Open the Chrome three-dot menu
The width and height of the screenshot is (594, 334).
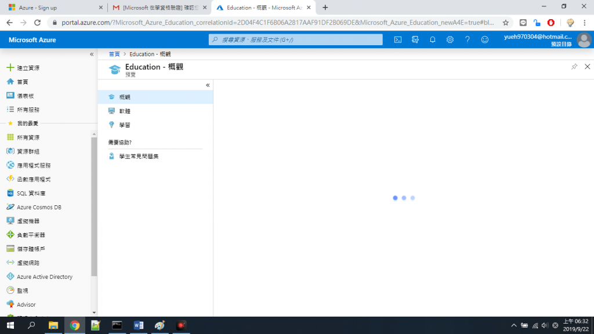point(585,23)
